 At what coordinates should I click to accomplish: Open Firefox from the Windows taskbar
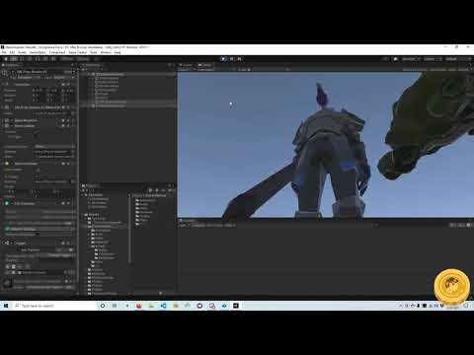[x=139, y=306]
